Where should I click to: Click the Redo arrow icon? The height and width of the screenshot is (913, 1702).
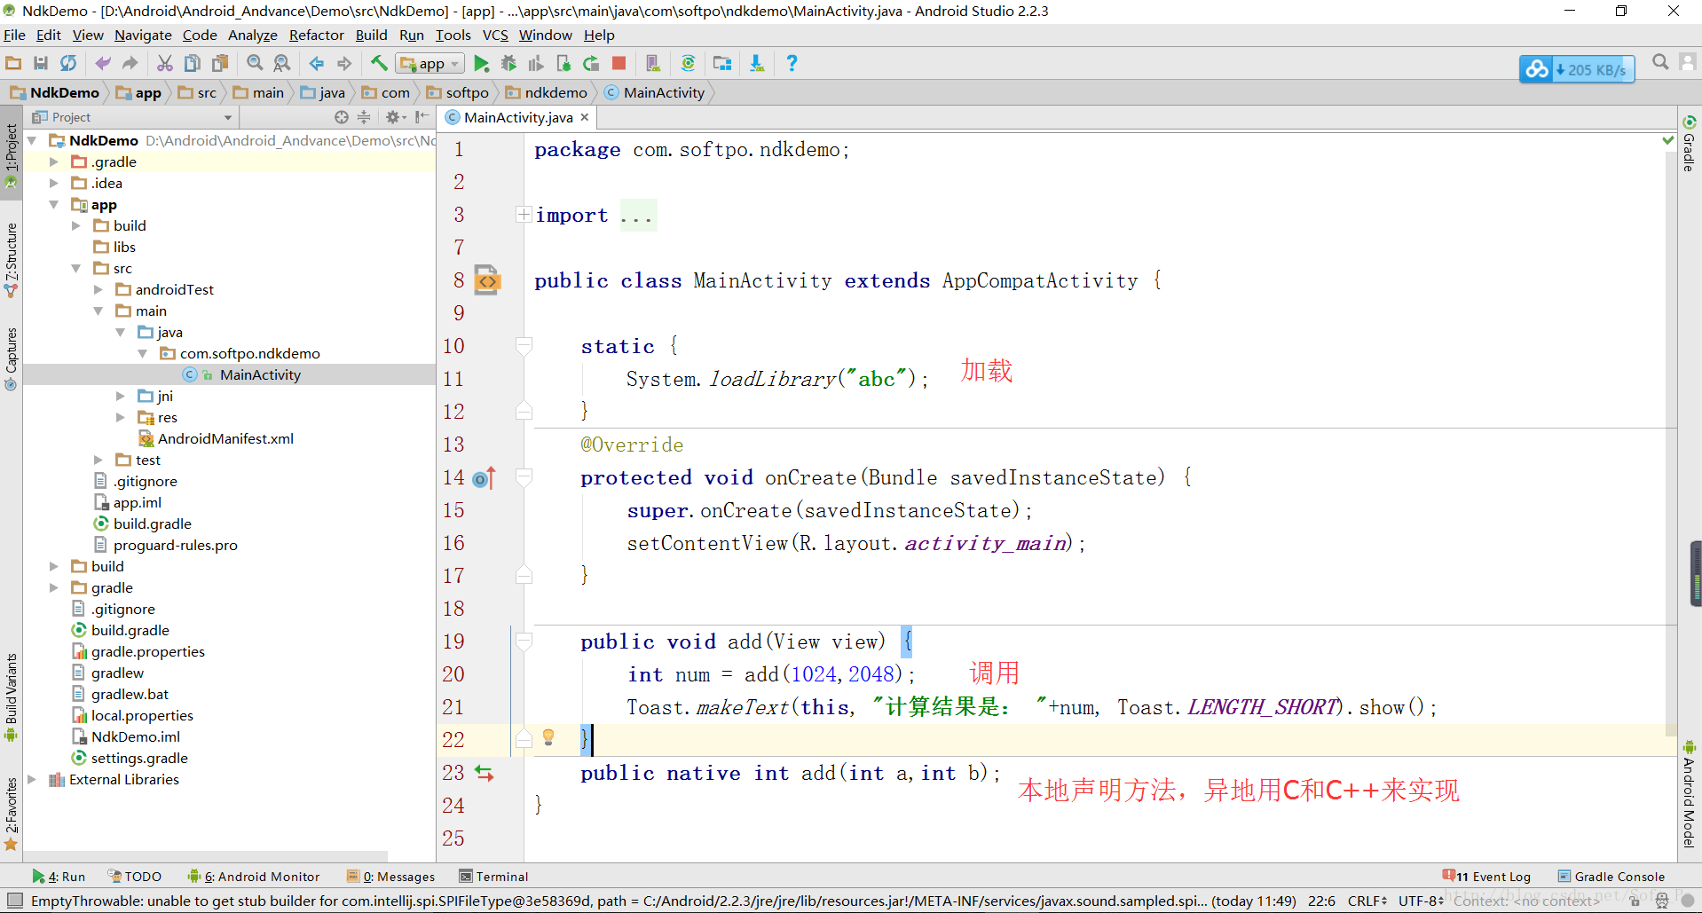(130, 63)
